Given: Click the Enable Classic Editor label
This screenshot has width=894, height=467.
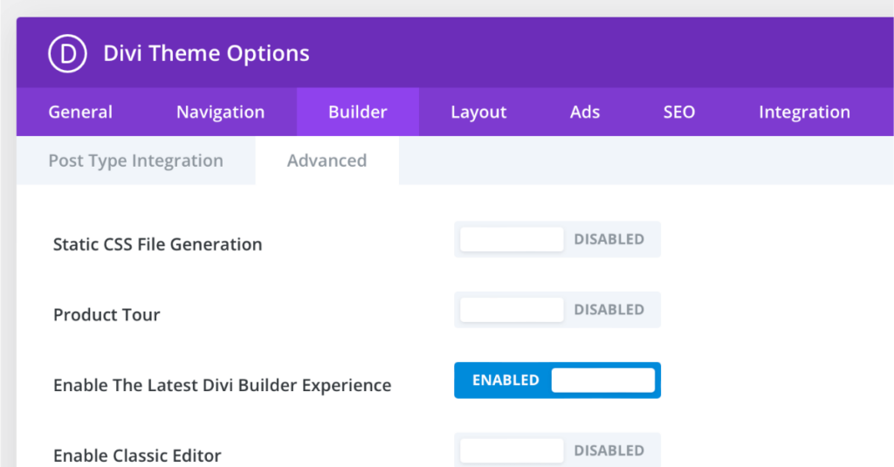Looking at the screenshot, I should (137, 456).
